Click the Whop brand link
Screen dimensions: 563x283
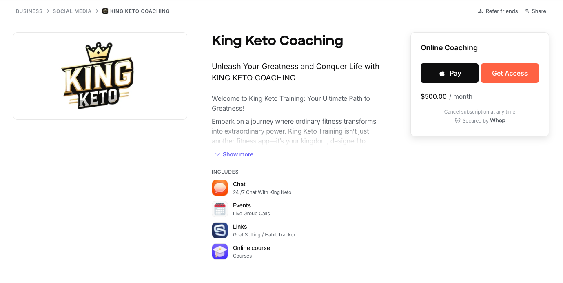(x=497, y=120)
